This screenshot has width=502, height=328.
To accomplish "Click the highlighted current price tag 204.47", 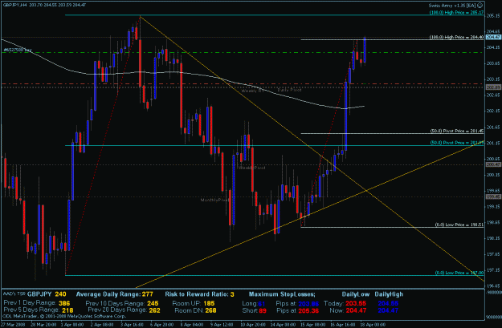I will coord(493,38).
